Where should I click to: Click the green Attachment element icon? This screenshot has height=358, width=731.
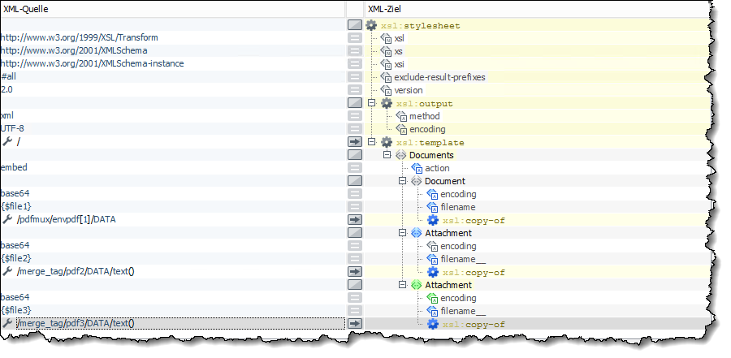[416, 285]
